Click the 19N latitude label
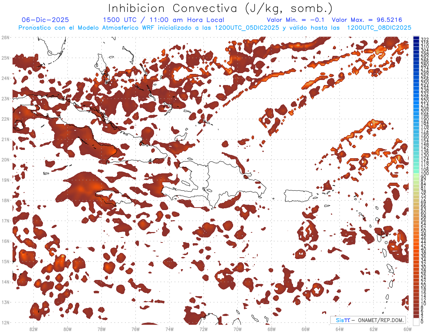The width and height of the screenshot is (433, 334). pyautogui.click(x=5, y=180)
